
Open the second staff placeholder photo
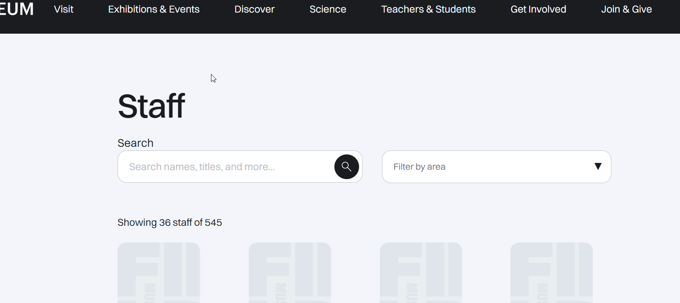pos(290,272)
